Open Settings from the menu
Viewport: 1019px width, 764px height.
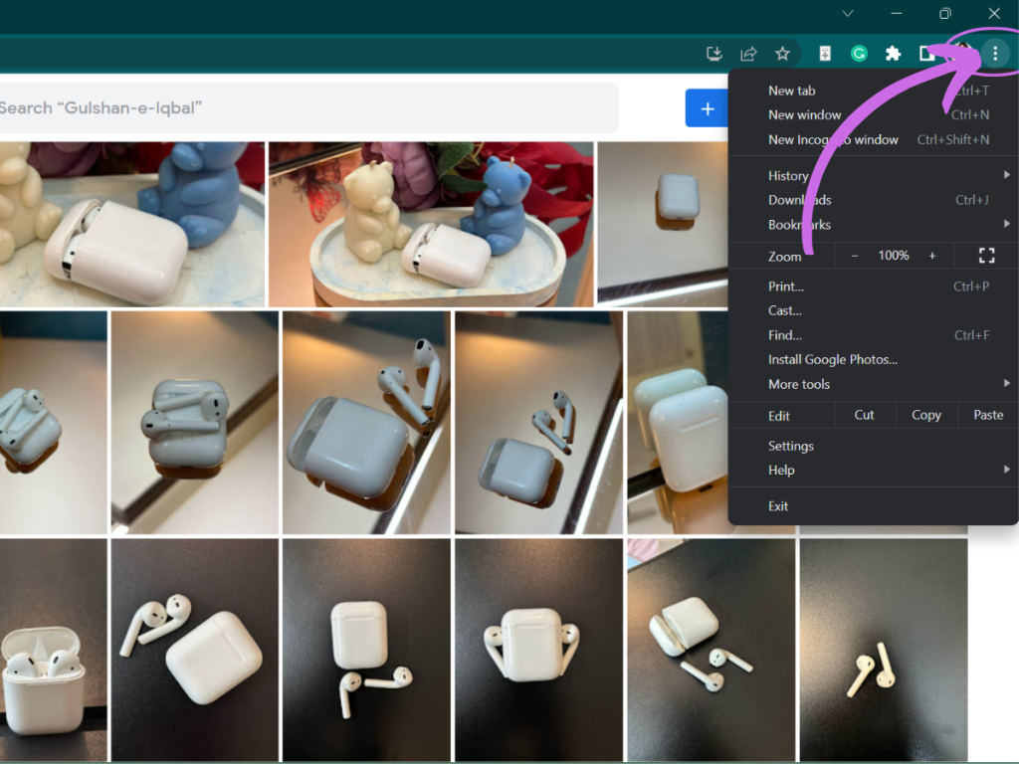(x=791, y=446)
